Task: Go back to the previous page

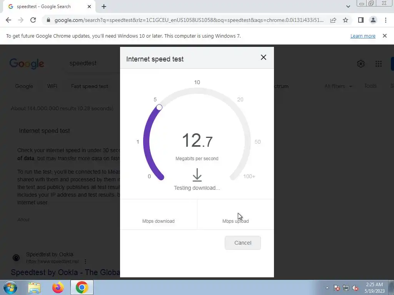Action: [x=8, y=20]
